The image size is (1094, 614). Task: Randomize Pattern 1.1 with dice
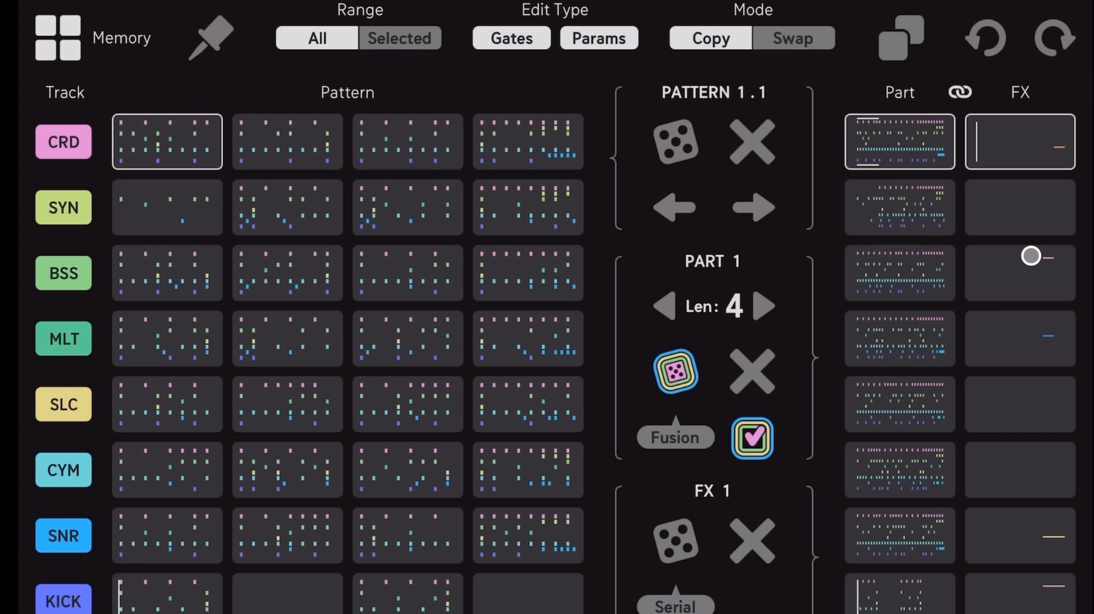[675, 141]
